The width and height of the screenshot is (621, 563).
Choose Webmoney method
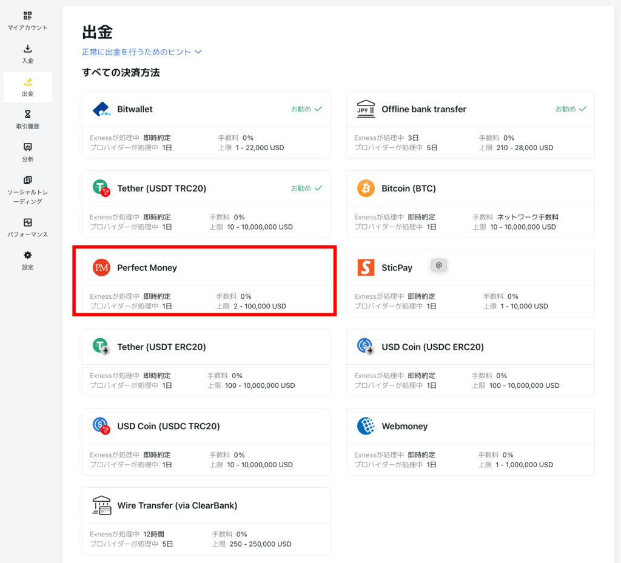pyautogui.click(x=470, y=442)
